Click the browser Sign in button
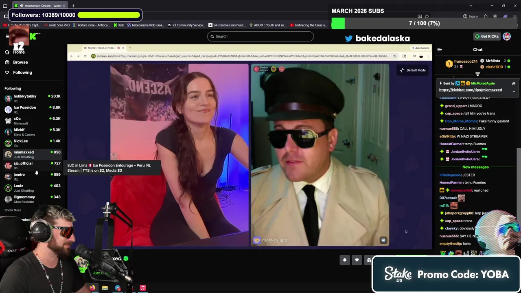The width and height of the screenshot is (521, 293). pos(470,17)
